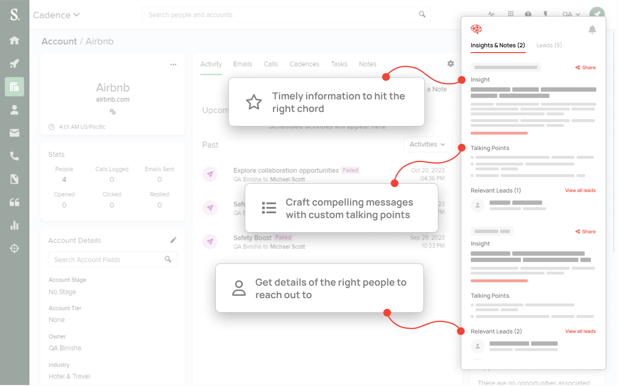
Task: Open the Snippets quote sidebar icon
Action: click(x=14, y=202)
